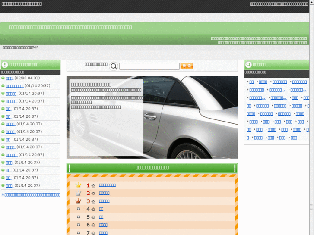Open the rank 4 ranking link

(x=101, y=209)
